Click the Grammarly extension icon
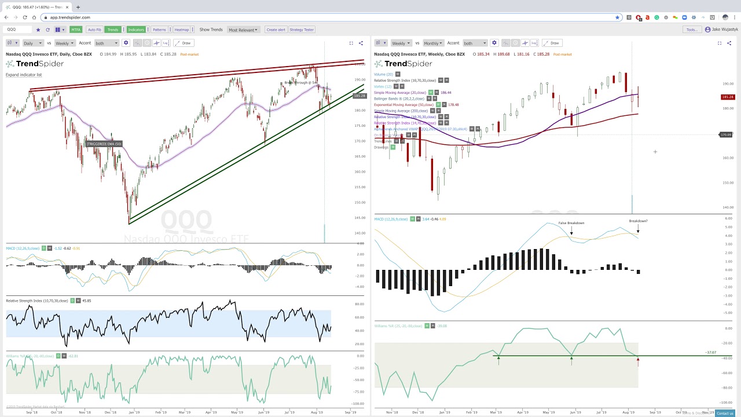Viewport: 741px width, 417px height. pos(656,17)
